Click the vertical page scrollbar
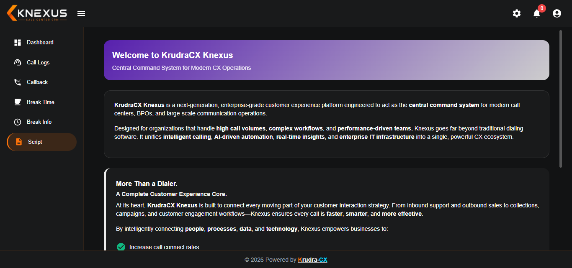The height and width of the screenshot is (268, 572). pos(561,99)
